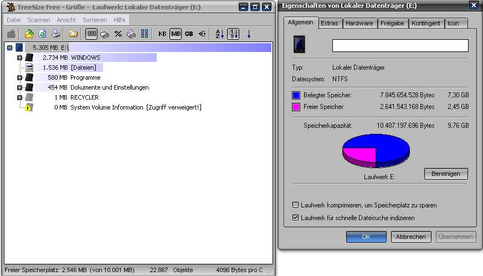Screen dimensions: 483x276
Task: Open the Sortieren menu
Action: (x=95, y=20)
